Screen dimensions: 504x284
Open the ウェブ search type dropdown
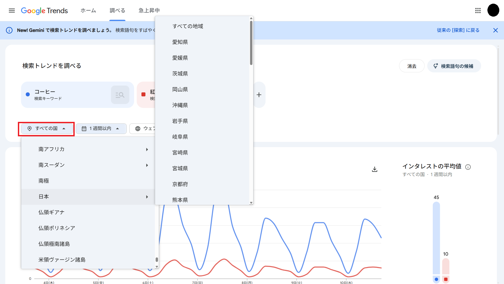142,129
